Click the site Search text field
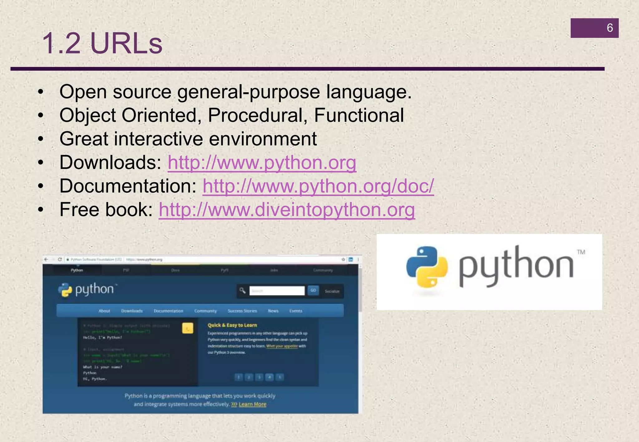This screenshot has height=442, width=639. (x=277, y=291)
